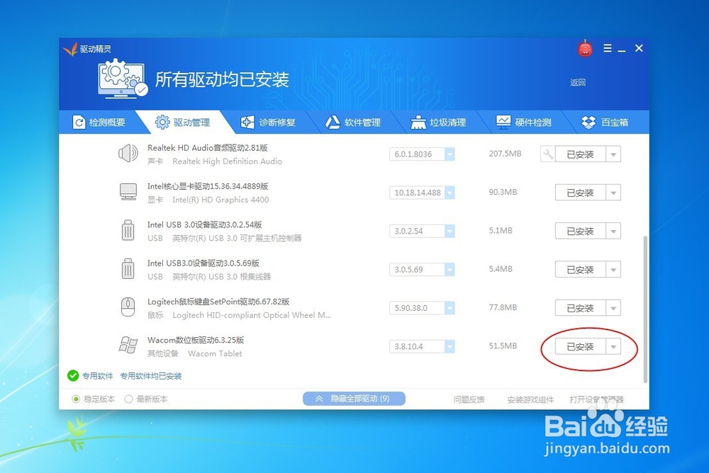Open version dropdown 10.18.14.488 for Intel graphics
Viewport: 709px width, 473px height.
click(450, 193)
